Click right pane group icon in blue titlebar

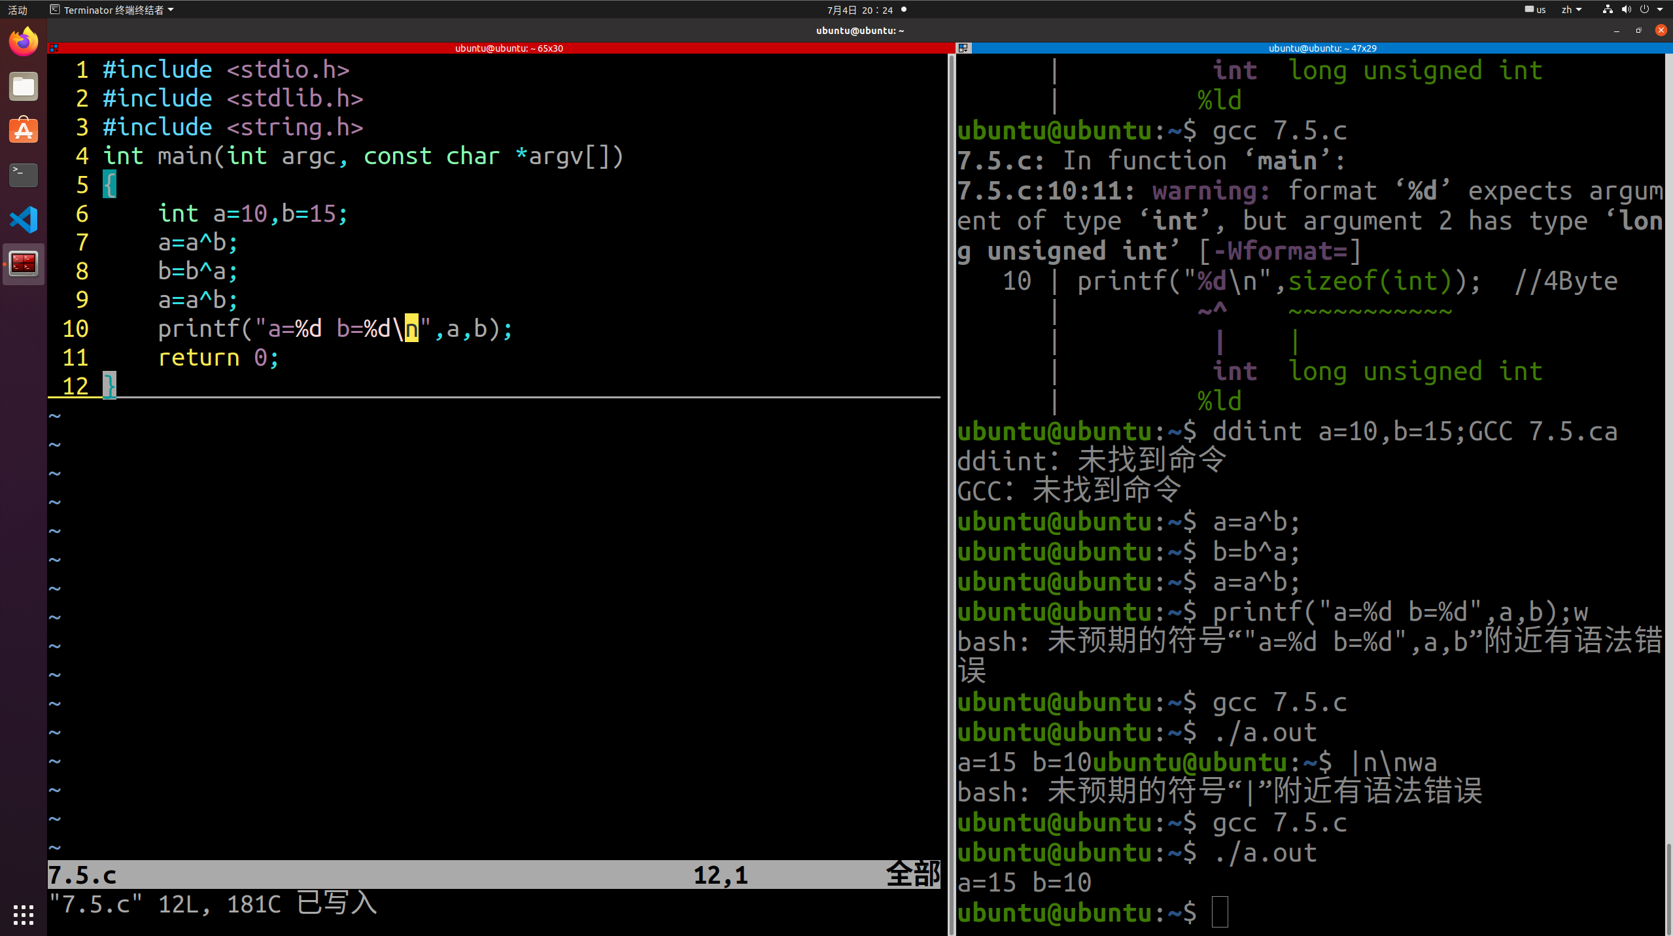tap(963, 48)
